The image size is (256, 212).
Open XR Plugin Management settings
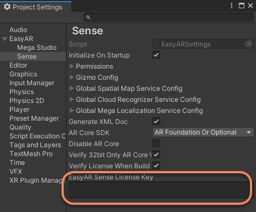click(38, 180)
